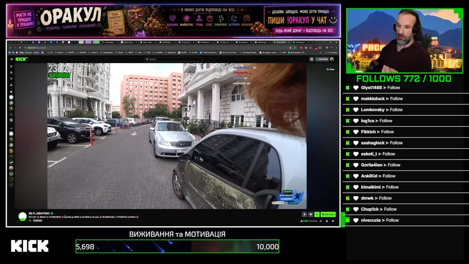469x264 pixels.
Task: Expand the Chat panel
Action: 330,69
